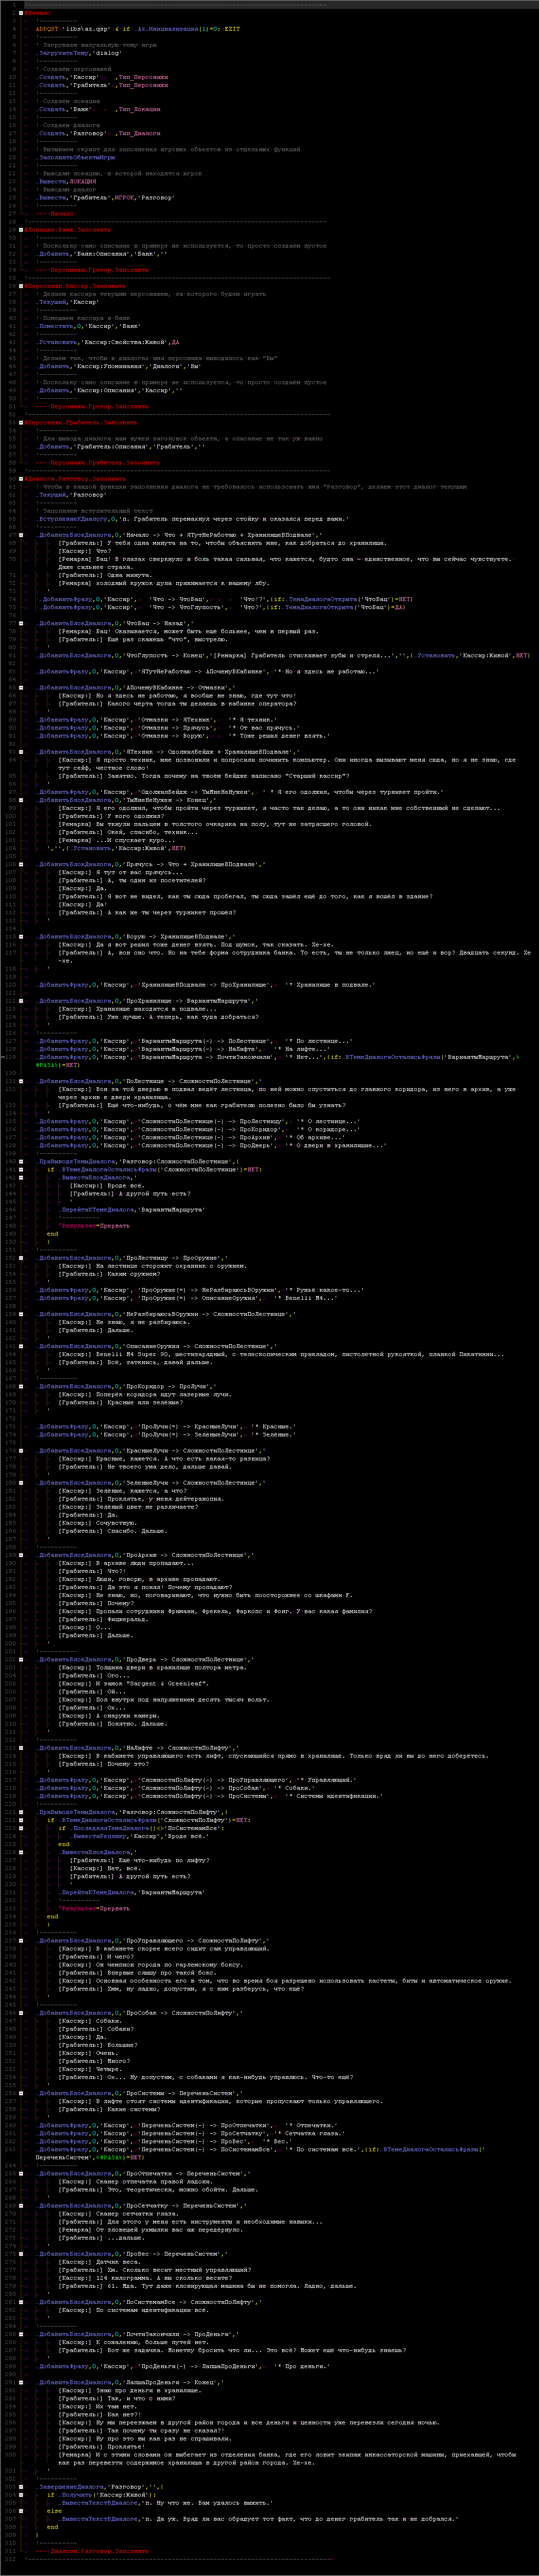
Task: Fold the 'ПроСистемы -> ПереченьСистем' block
Action: pos(20,2092)
